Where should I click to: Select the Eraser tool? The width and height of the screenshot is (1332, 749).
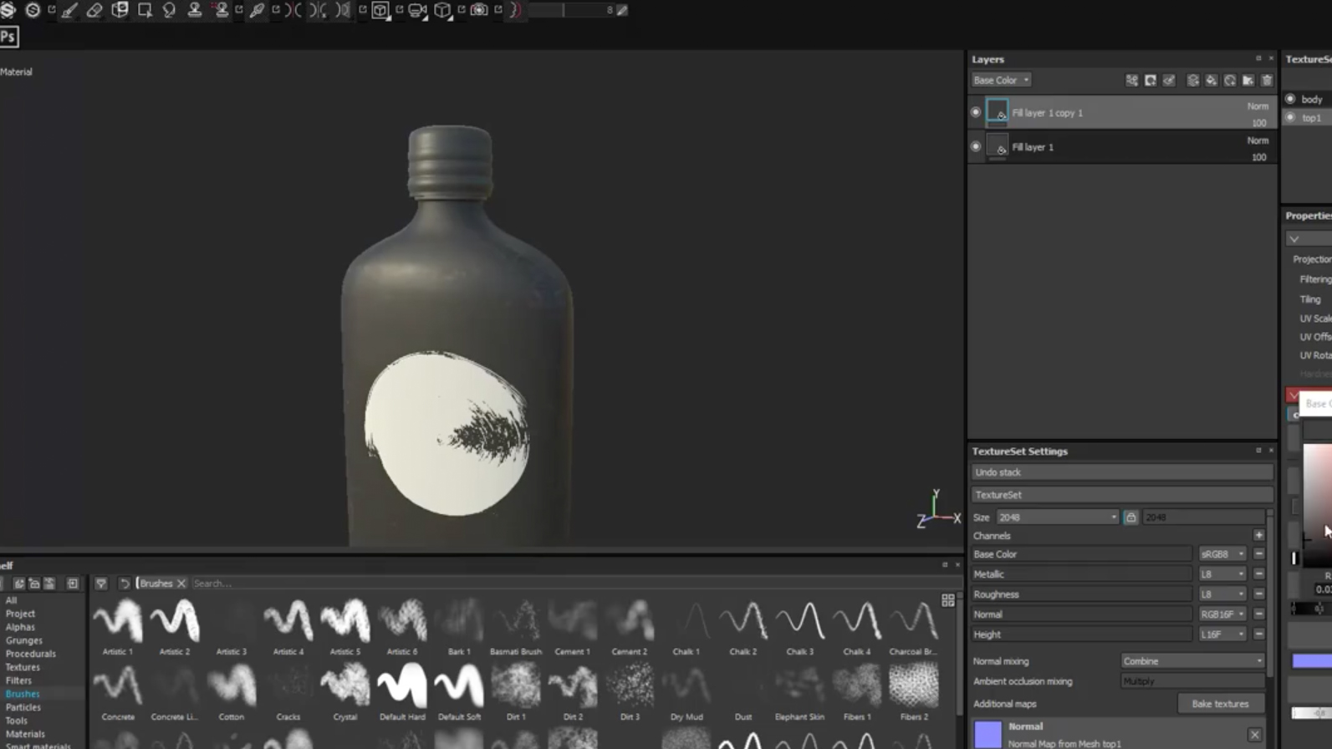94,10
